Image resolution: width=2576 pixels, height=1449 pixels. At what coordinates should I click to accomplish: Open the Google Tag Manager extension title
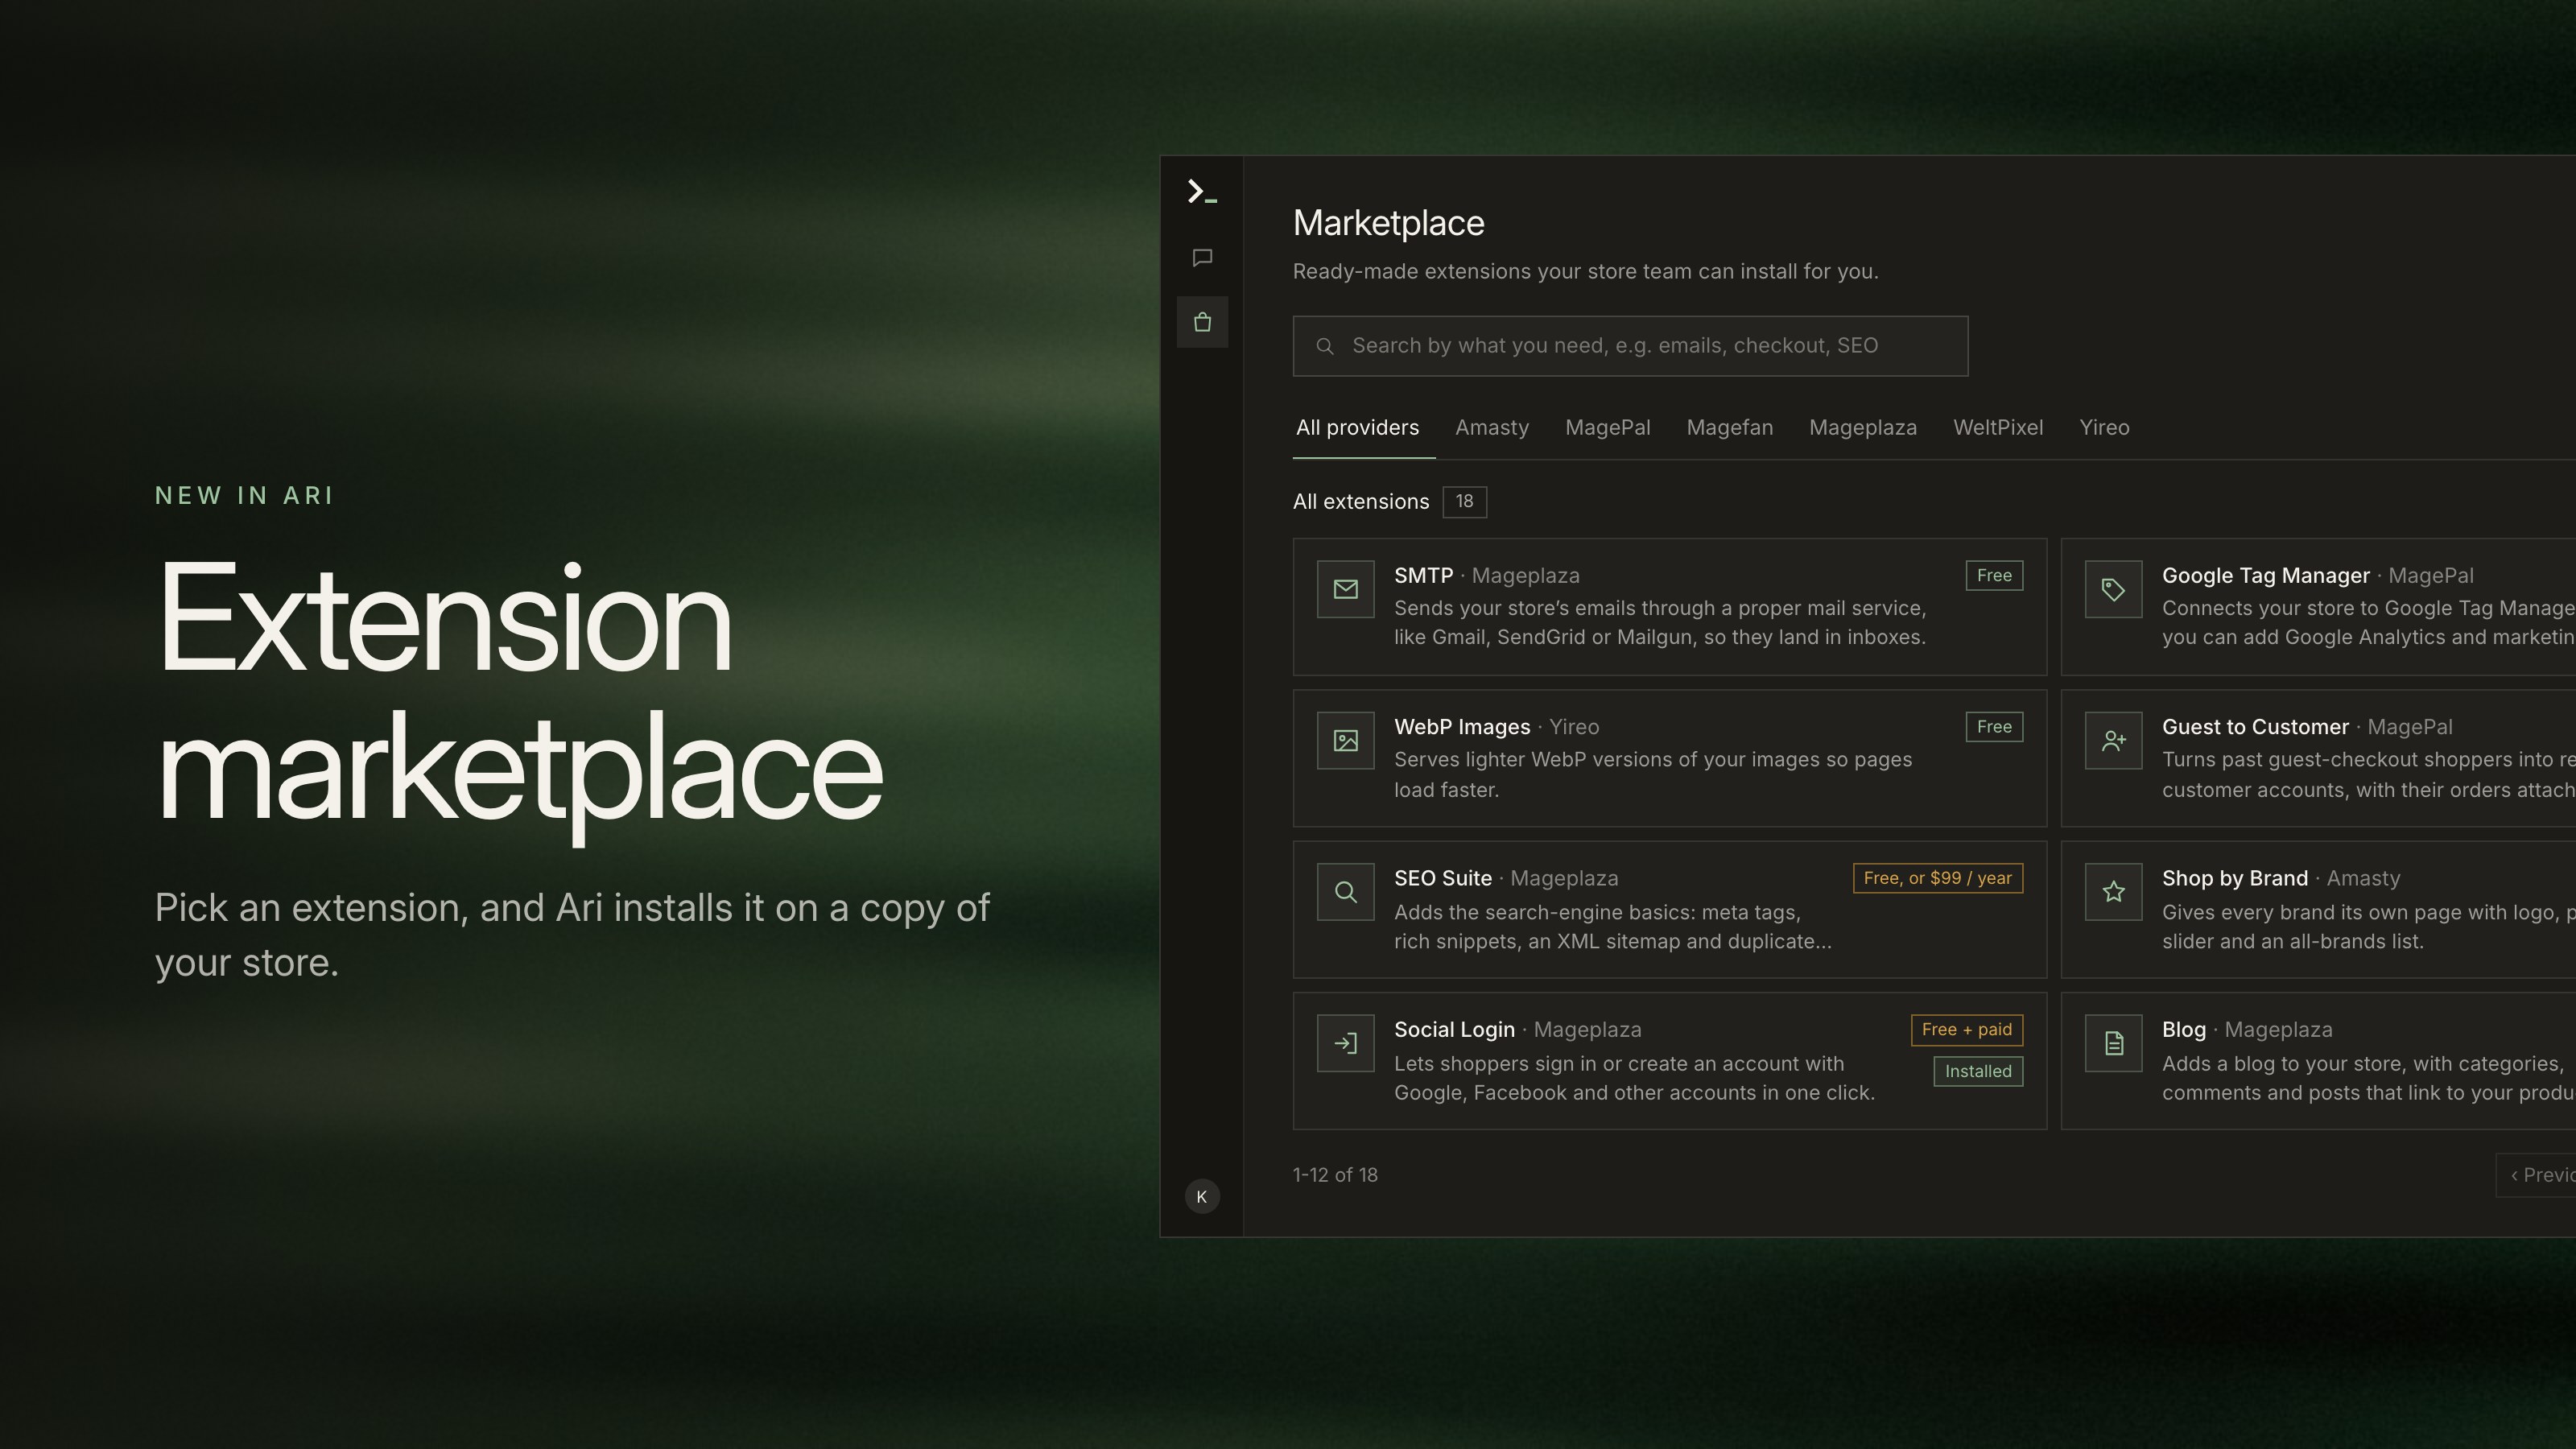tap(2265, 576)
